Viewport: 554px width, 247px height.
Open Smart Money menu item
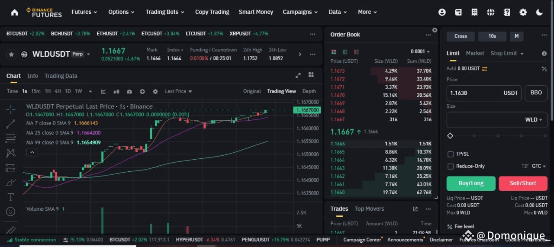point(256,12)
